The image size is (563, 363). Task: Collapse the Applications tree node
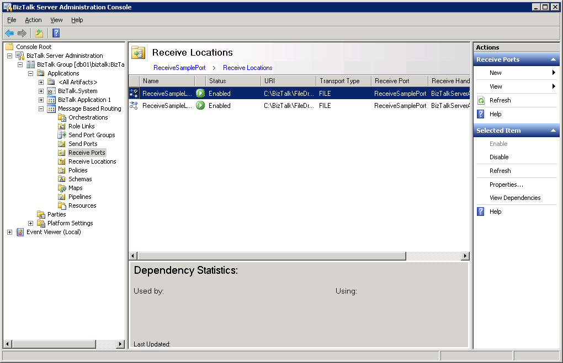(x=30, y=73)
